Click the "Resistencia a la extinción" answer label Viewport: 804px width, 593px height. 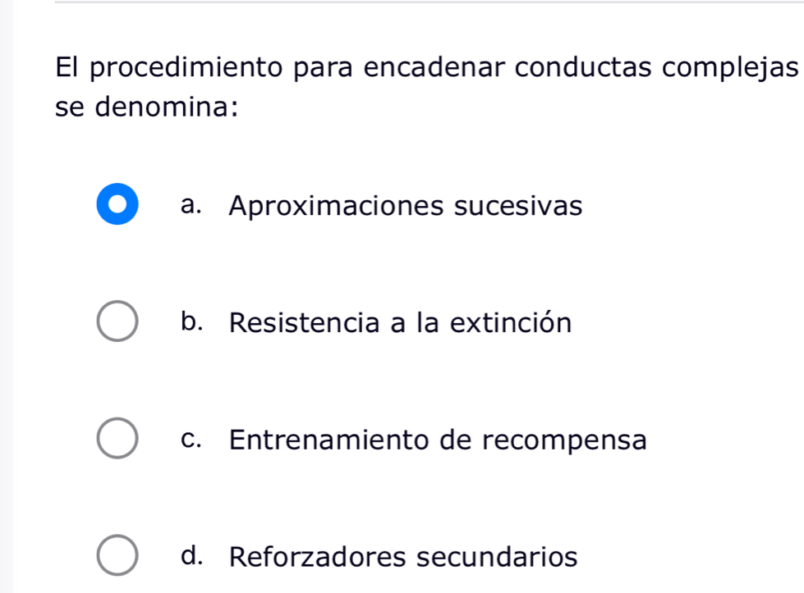point(400,323)
